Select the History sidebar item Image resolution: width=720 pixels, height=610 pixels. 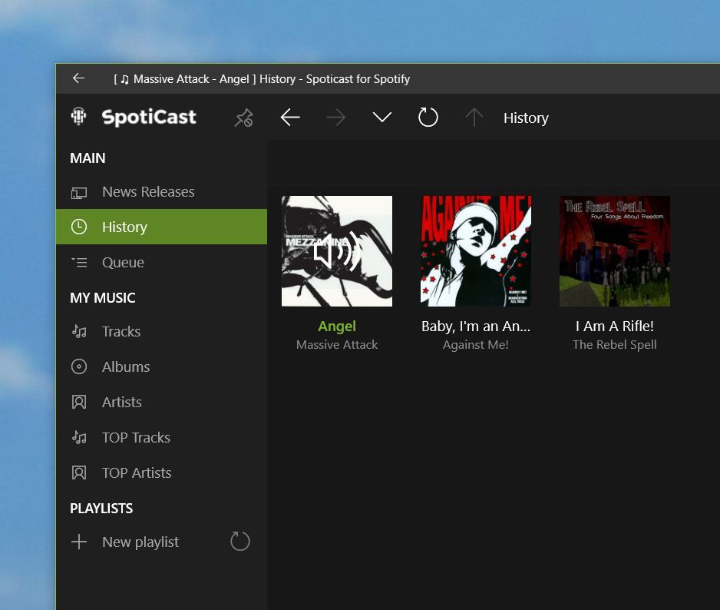pos(161,227)
